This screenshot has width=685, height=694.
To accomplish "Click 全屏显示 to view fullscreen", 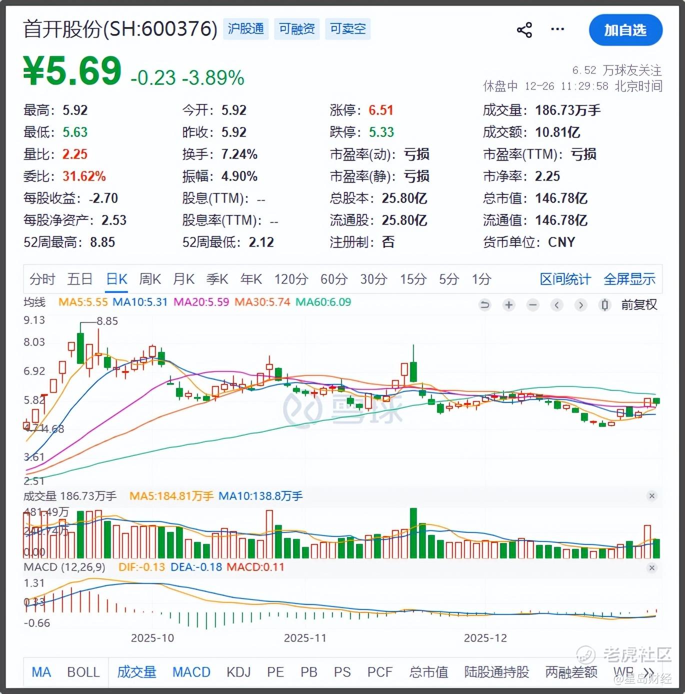I will (629, 279).
